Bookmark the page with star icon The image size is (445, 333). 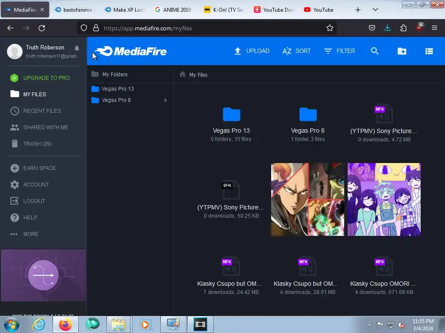329,28
